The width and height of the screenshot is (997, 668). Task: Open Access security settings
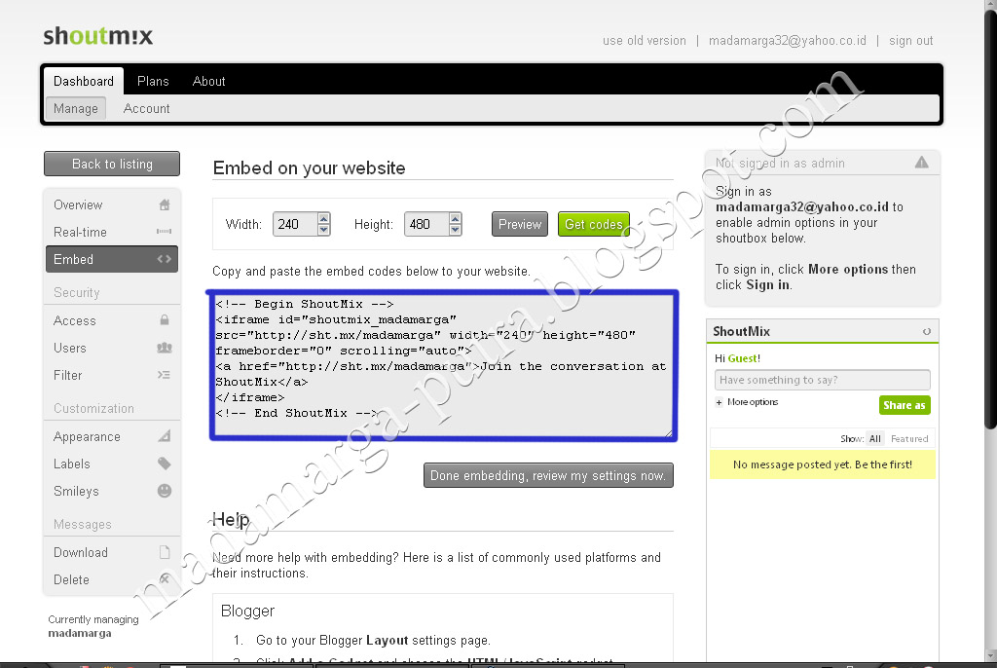pyautogui.click(x=112, y=320)
